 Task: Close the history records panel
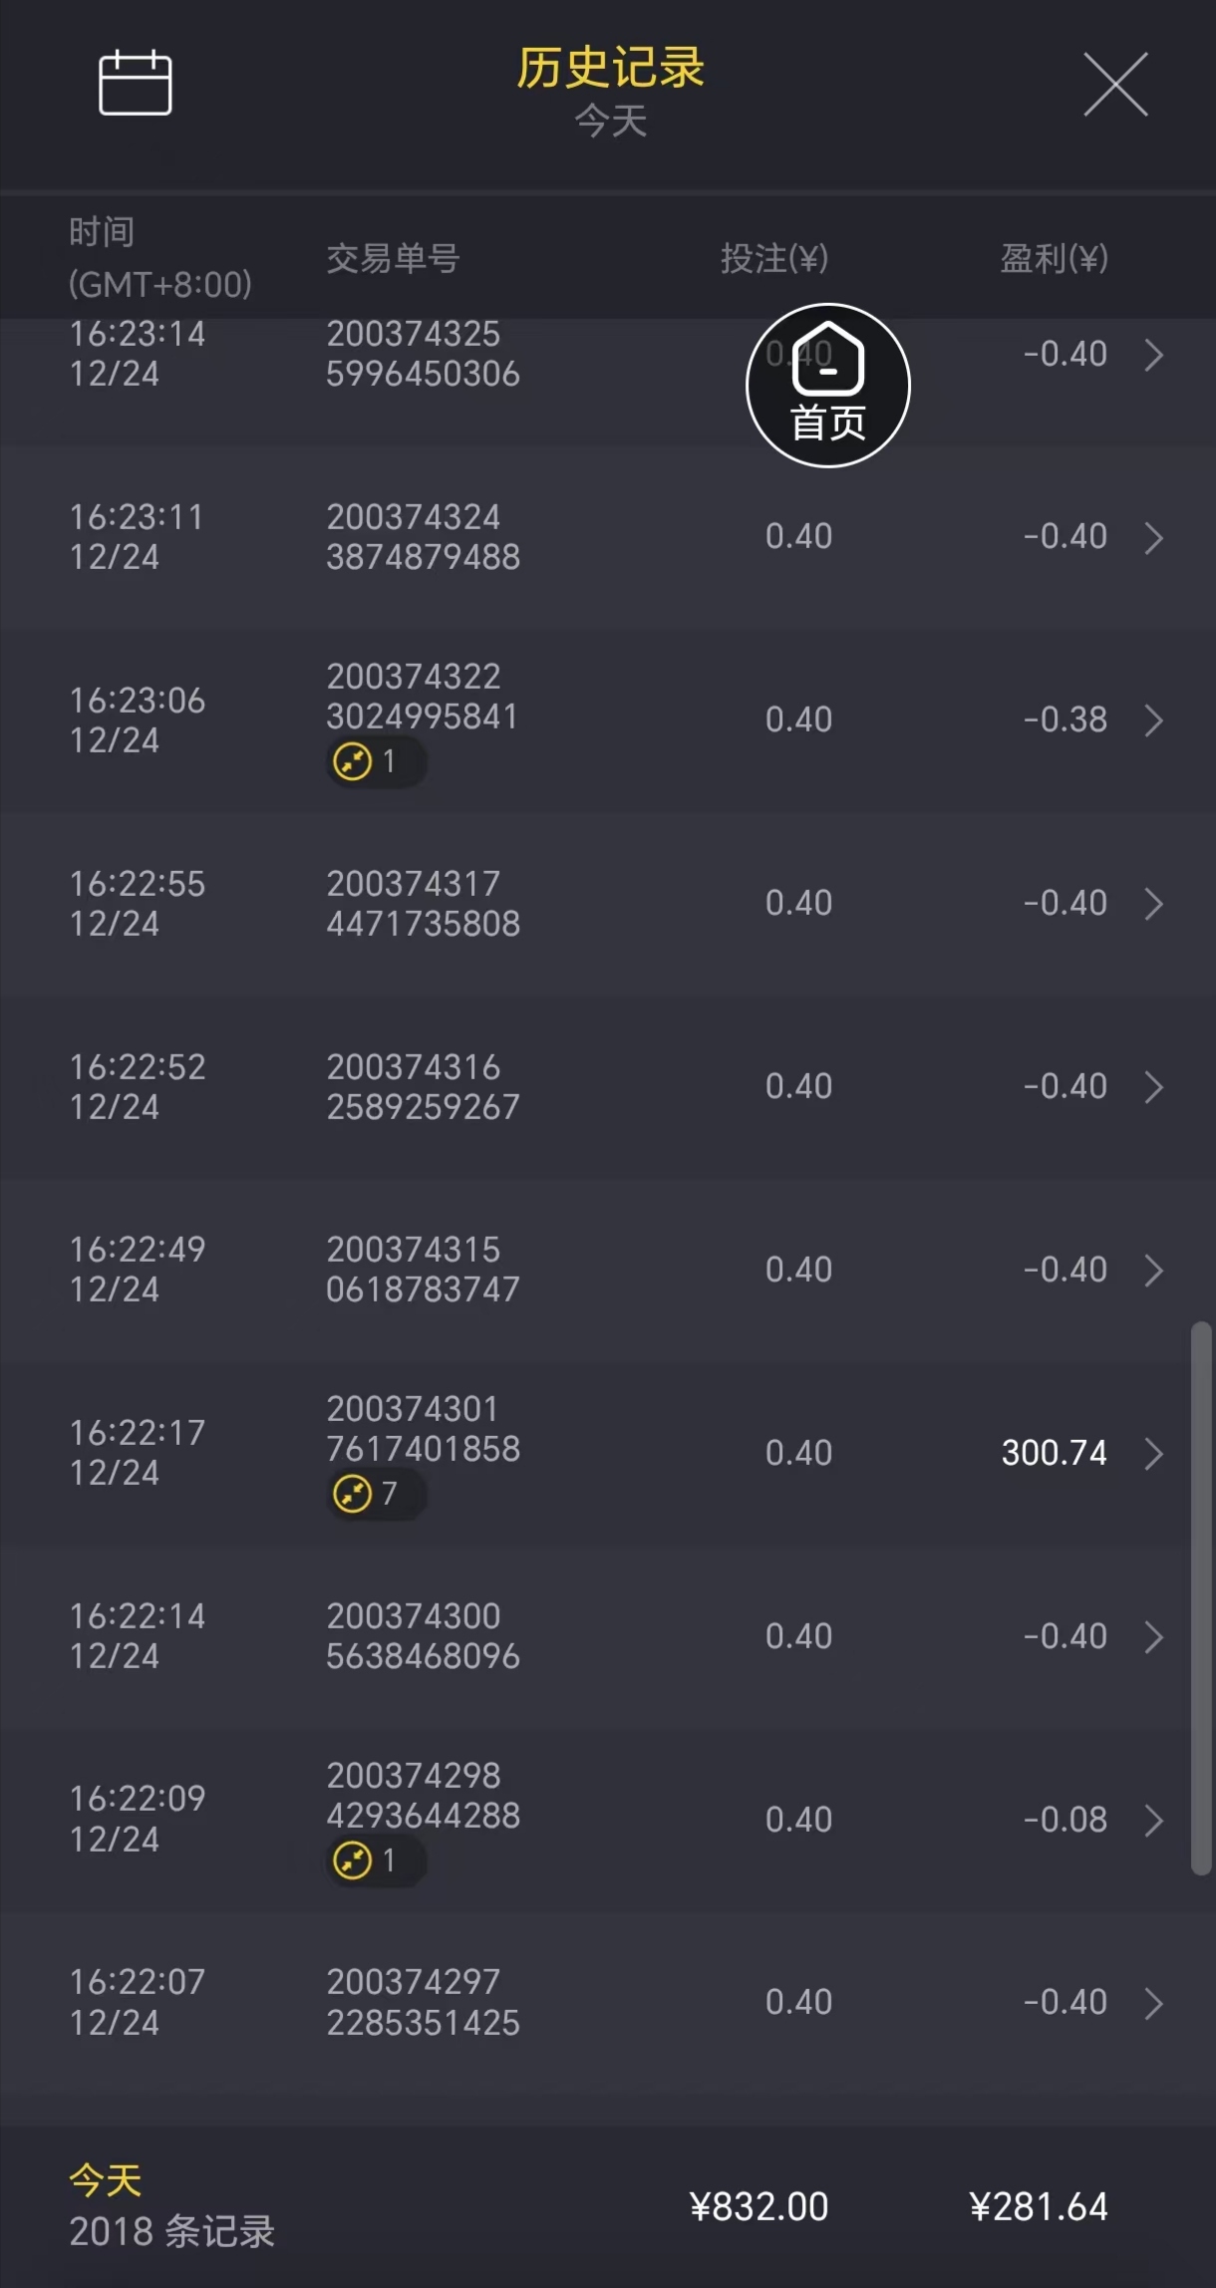pos(1115,85)
